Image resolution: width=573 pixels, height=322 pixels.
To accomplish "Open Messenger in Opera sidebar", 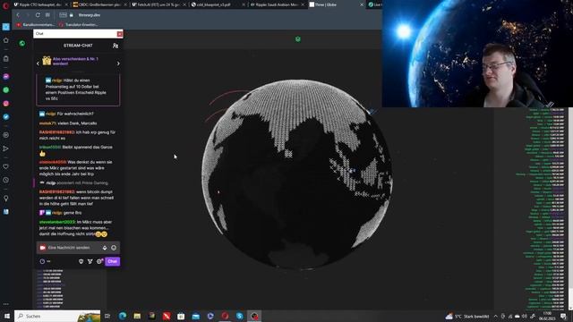I will pos(6,77).
